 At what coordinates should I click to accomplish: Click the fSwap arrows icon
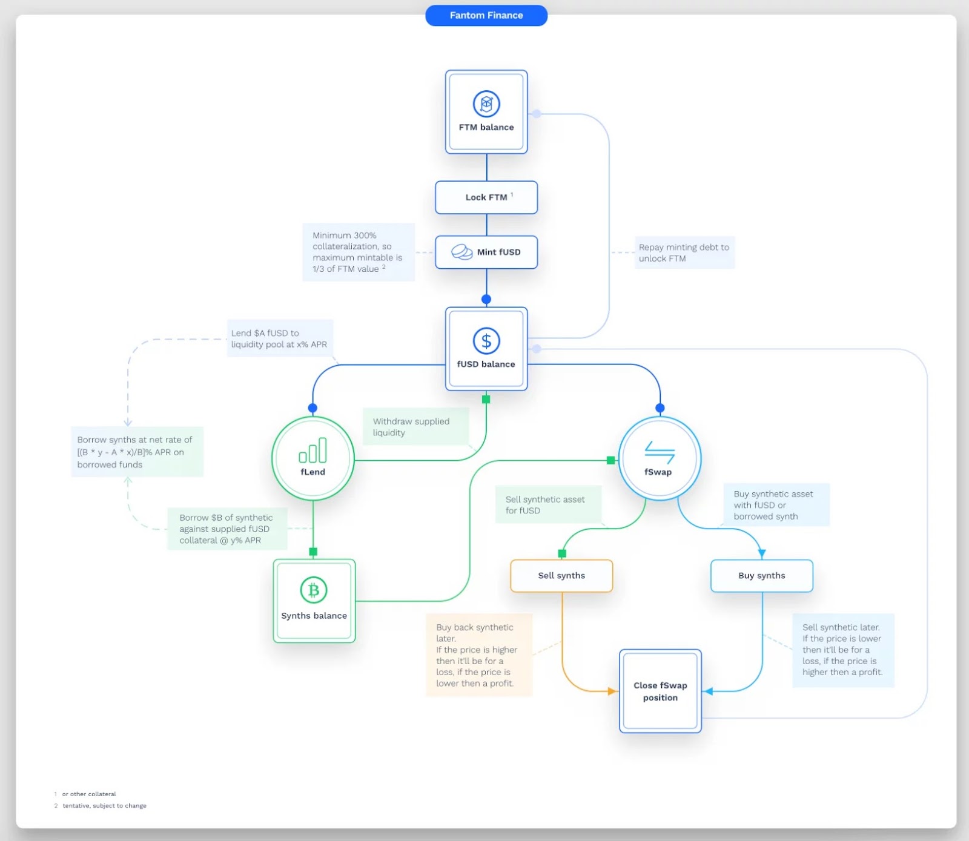[x=660, y=452]
